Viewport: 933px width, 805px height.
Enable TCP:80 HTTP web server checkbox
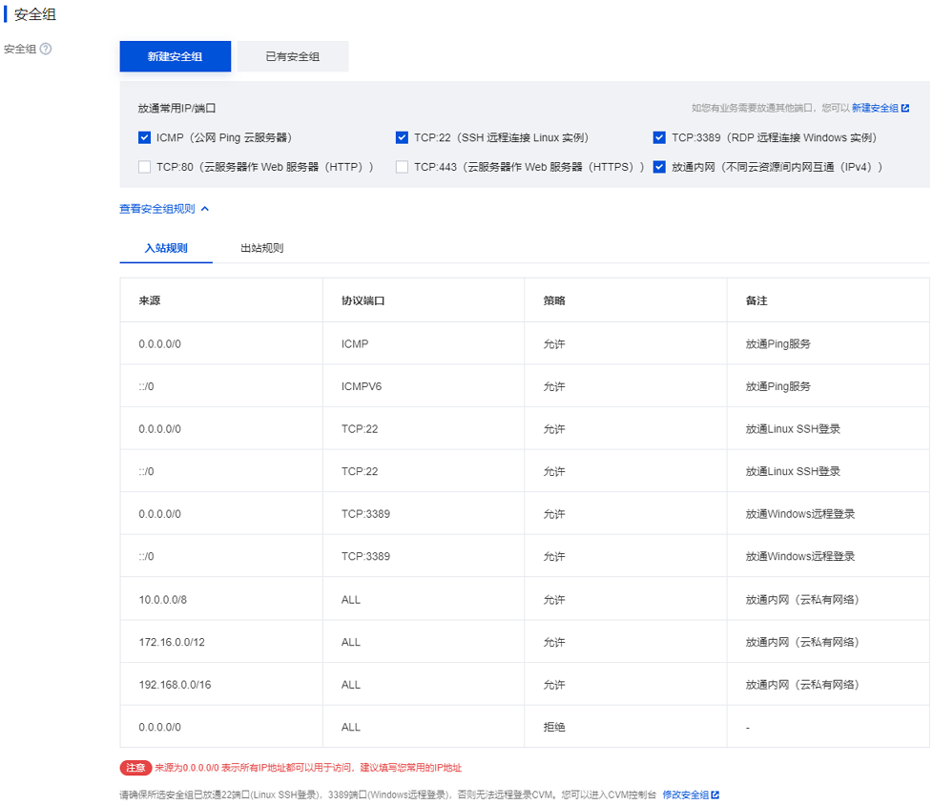point(144,167)
